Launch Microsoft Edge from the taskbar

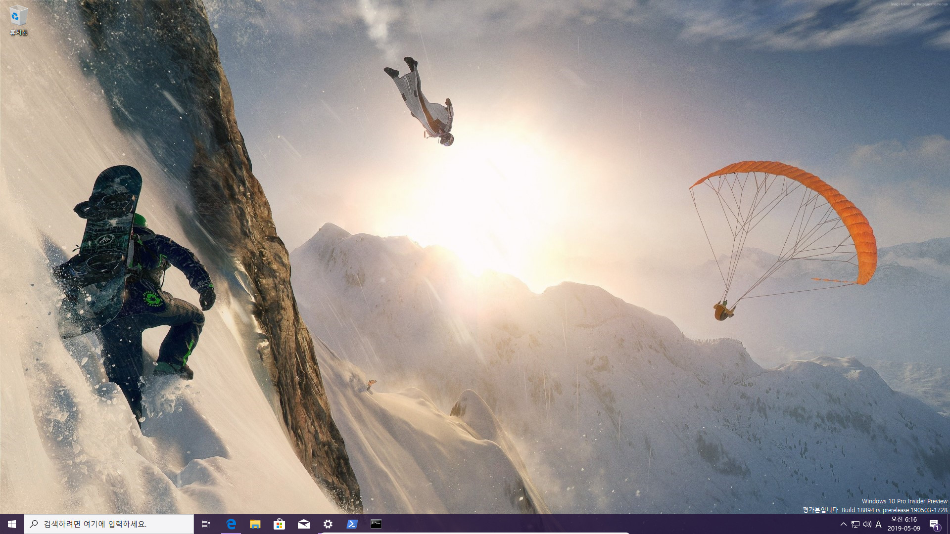tap(231, 524)
